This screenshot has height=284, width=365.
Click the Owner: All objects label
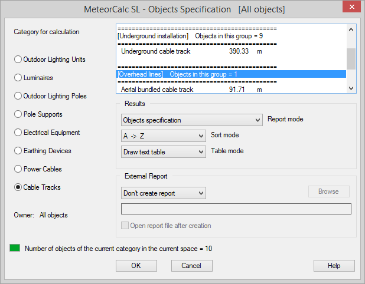pyautogui.click(x=41, y=215)
